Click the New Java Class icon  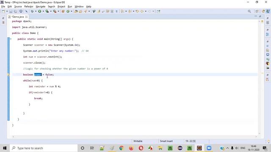68,11
